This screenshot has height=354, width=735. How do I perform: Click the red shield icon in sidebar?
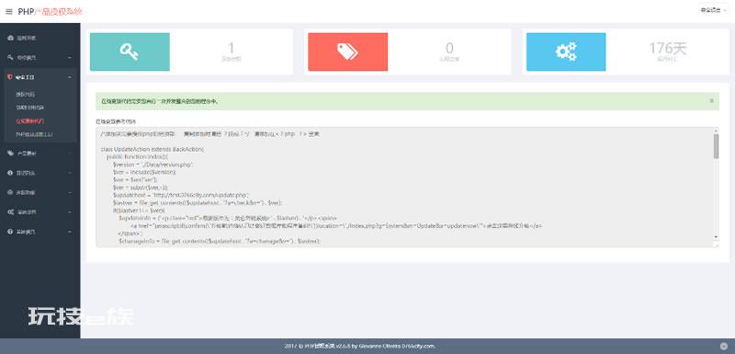point(10,77)
